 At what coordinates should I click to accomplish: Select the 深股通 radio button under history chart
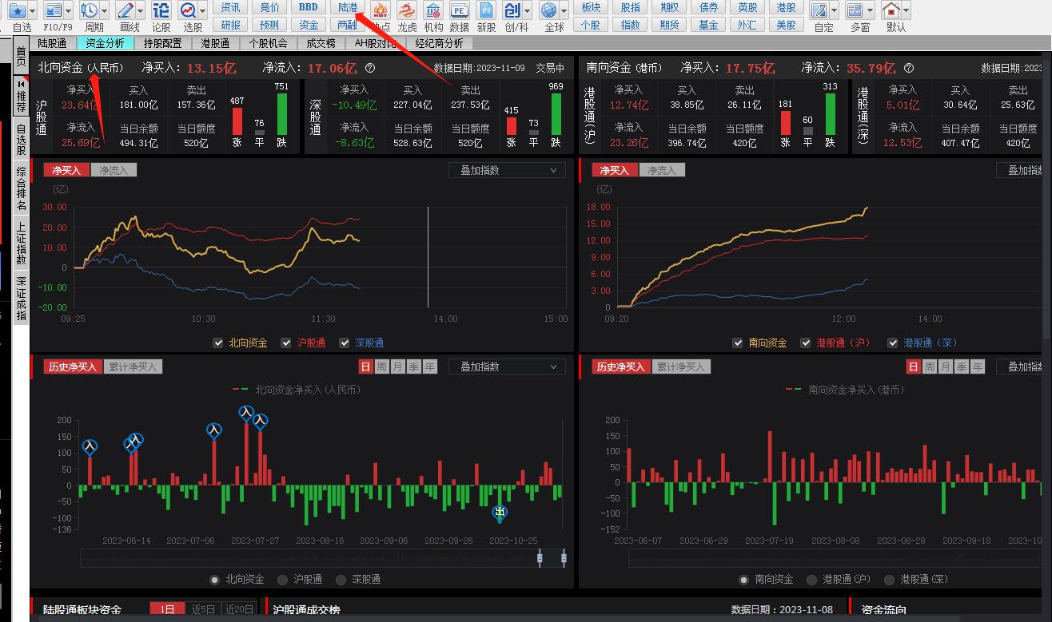[x=341, y=579]
